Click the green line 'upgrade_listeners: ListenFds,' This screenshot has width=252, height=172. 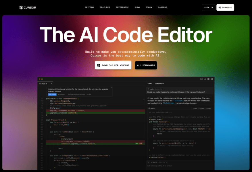tap(95, 113)
